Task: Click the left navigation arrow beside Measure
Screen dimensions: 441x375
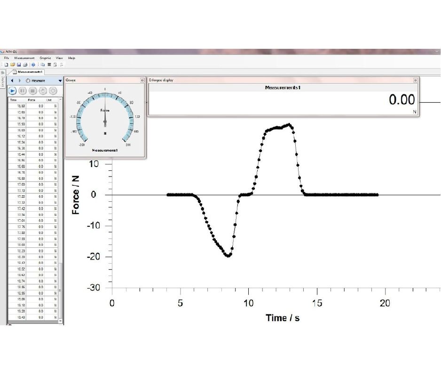Action: click(12, 81)
